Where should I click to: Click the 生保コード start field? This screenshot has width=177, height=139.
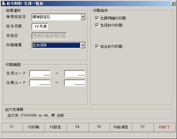(x=40, y=74)
